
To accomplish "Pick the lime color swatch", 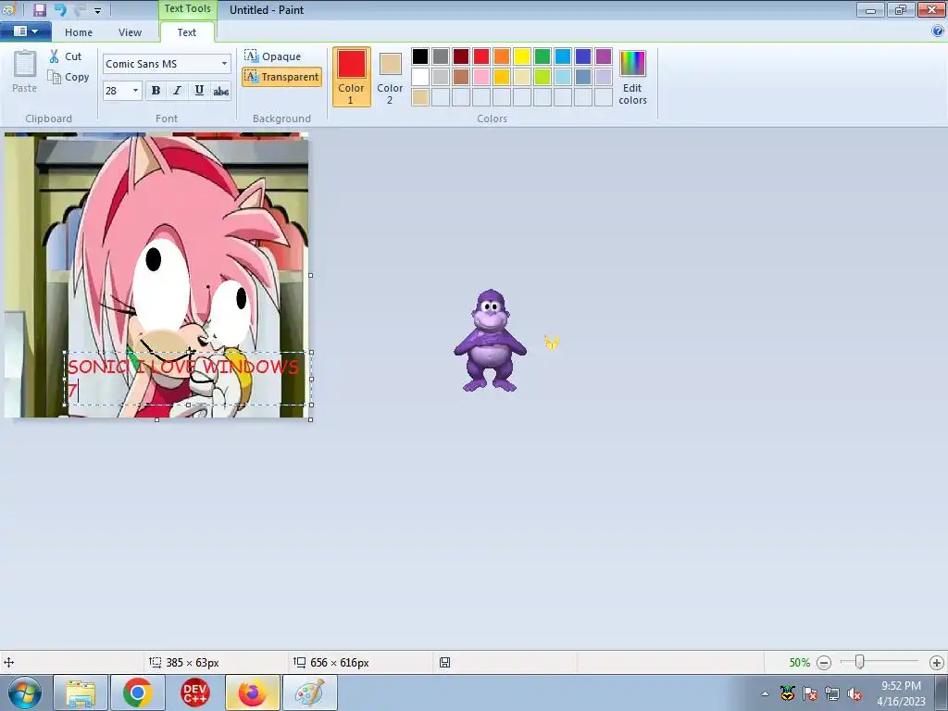I will 543,77.
